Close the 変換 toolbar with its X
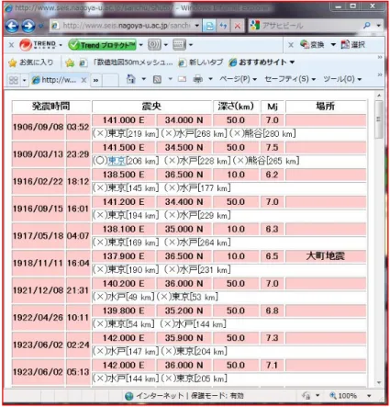Viewport: 390px width, 407px height. (291, 45)
